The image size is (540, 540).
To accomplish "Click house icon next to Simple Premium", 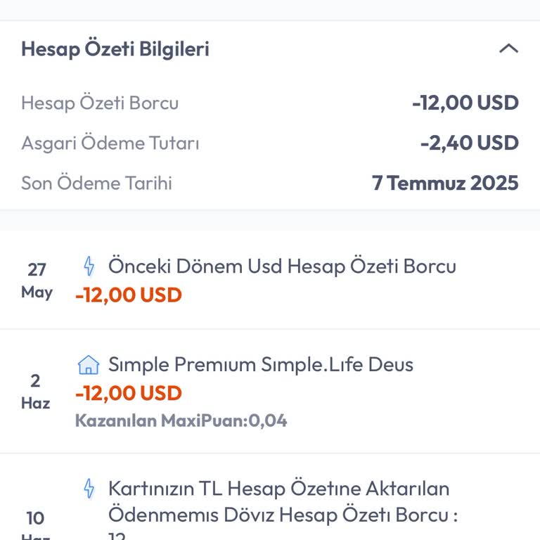I will pos(88,365).
